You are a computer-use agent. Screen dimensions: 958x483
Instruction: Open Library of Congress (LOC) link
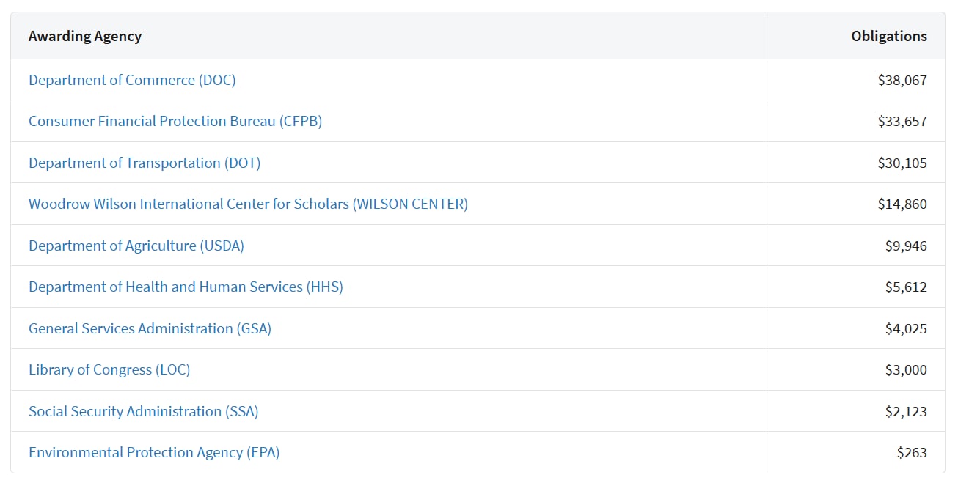109,369
